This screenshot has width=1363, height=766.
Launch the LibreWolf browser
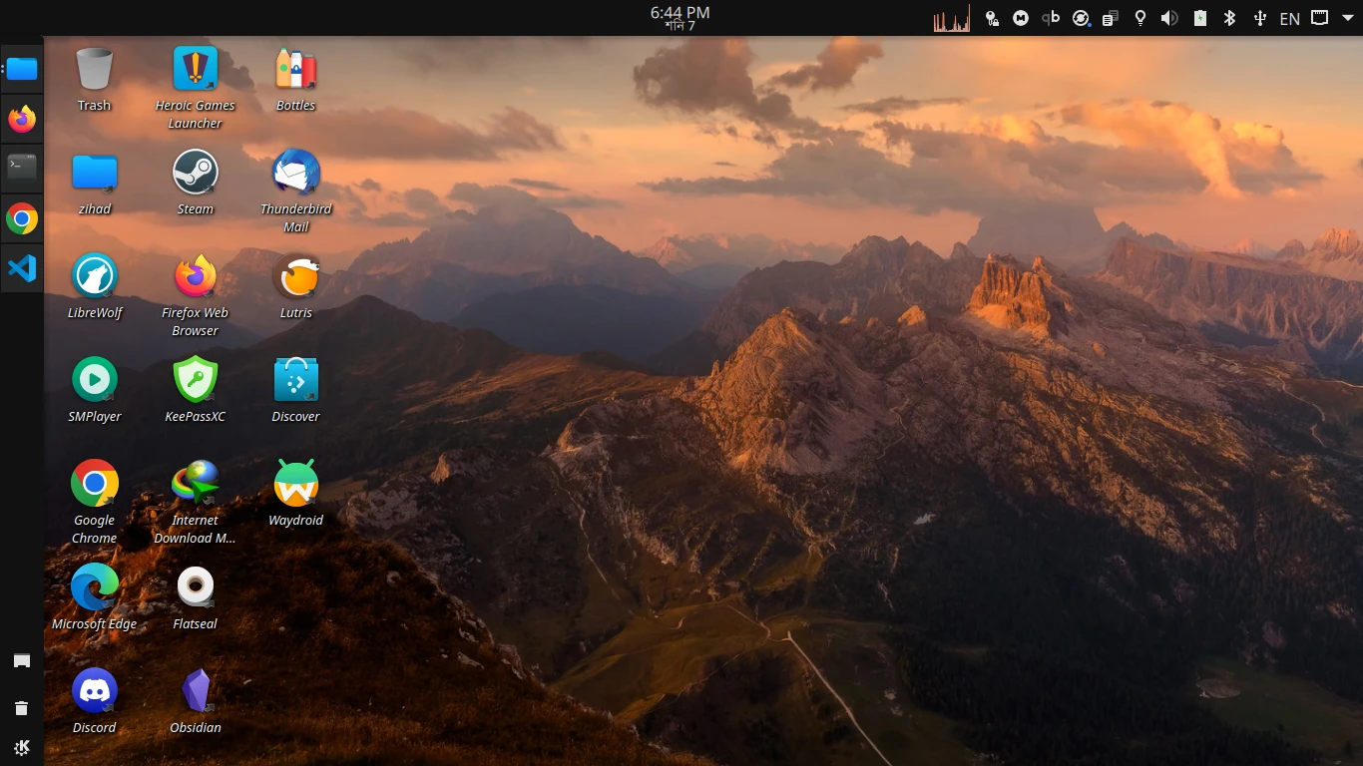95,273
